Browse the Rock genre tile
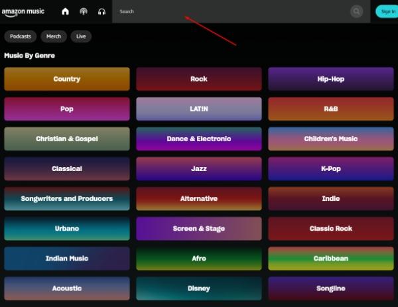 [x=199, y=79]
